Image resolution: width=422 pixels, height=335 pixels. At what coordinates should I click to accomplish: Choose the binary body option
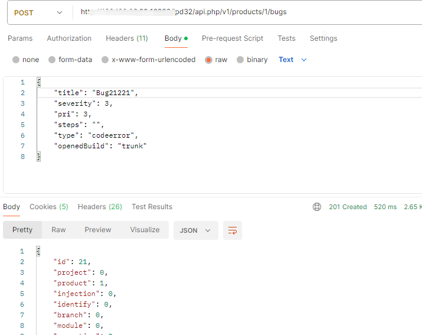[240, 60]
